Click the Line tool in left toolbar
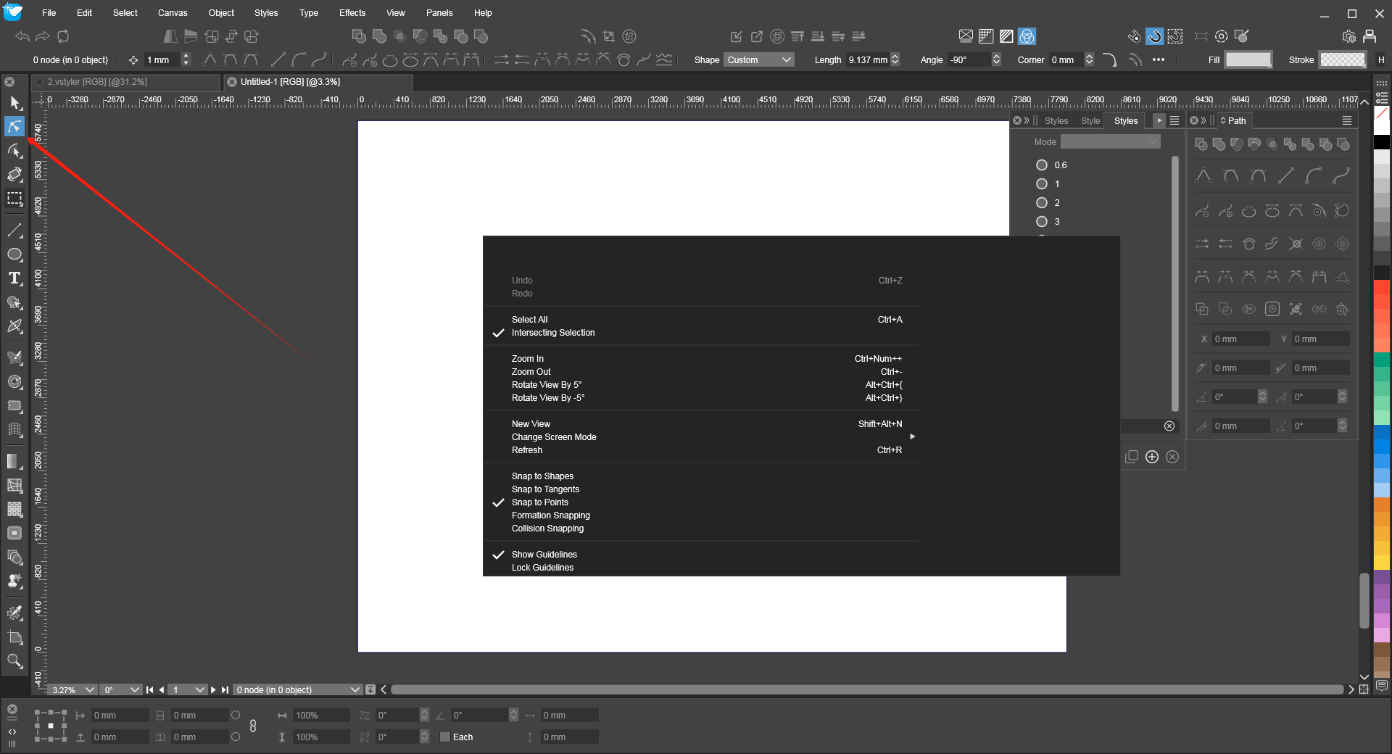Screen dimensions: 1392x754 14,231
